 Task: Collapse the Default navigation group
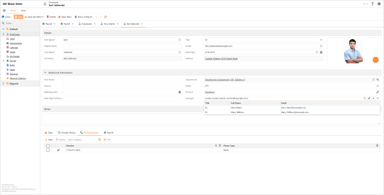3,29
